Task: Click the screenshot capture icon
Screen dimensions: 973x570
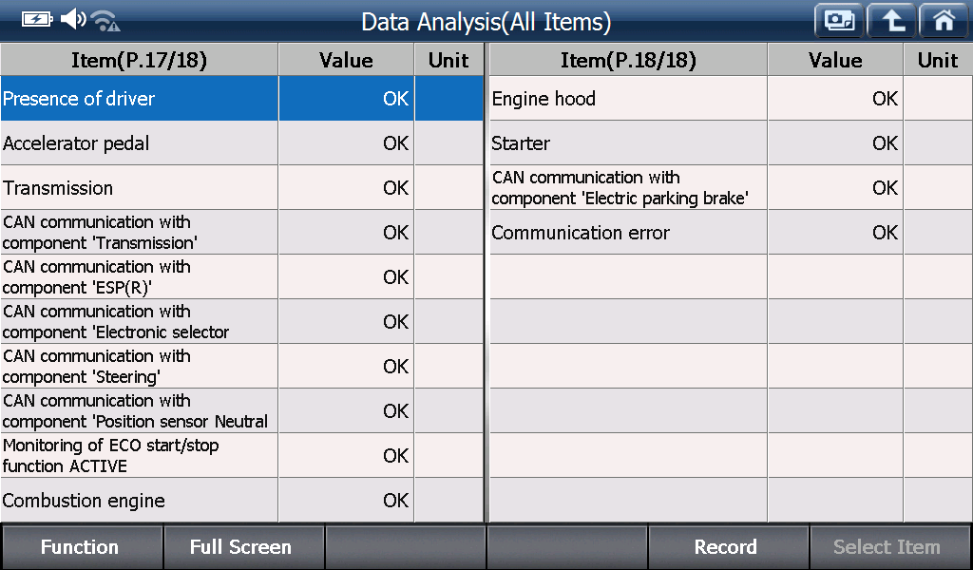Action: tap(839, 21)
